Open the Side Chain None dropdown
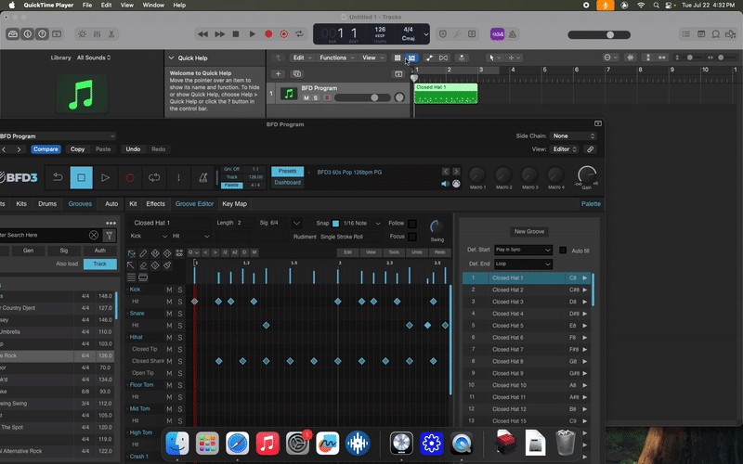This screenshot has width=743, height=464. (x=573, y=135)
